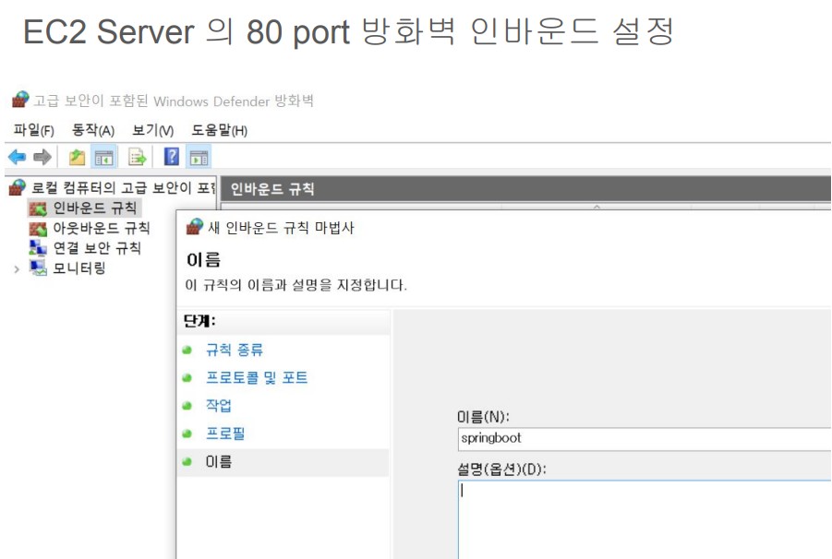Select 아웃바운드 규칙 in the tree
The image size is (832, 559).
[x=102, y=228]
